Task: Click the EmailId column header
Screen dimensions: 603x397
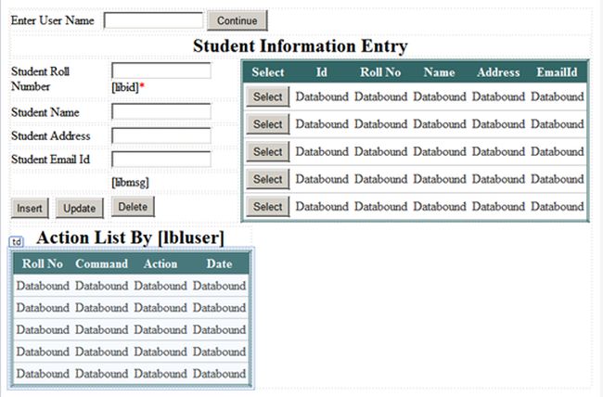Action: coord(557,72)
